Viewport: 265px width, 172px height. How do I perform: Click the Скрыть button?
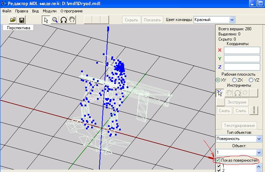(x=131, y=20)
